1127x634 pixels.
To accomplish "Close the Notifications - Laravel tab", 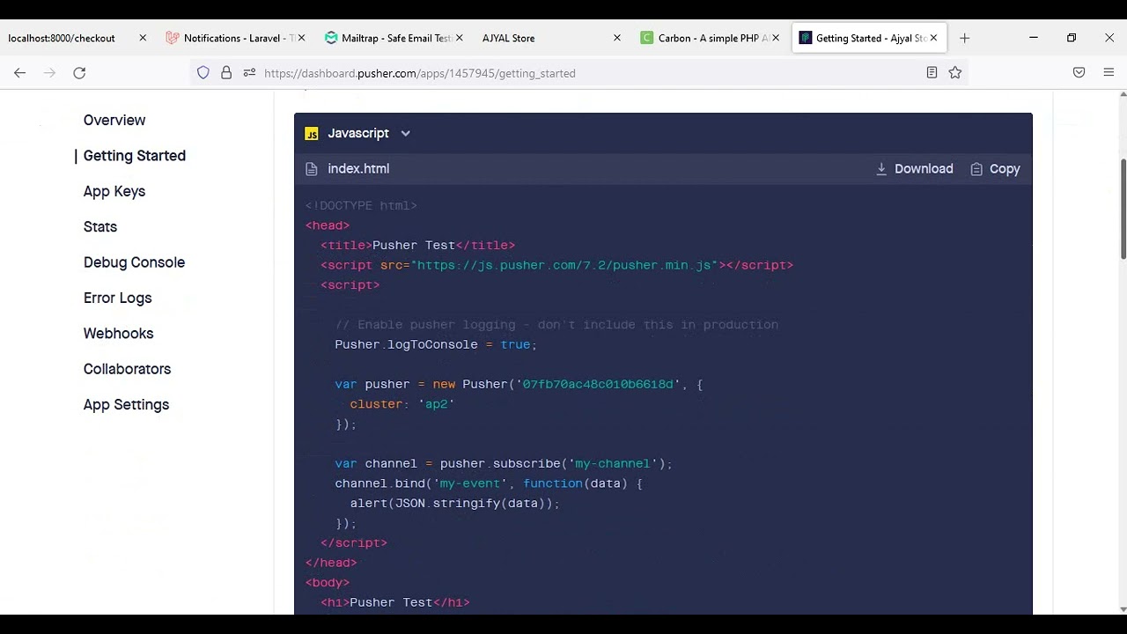I will tap(302, 38).
